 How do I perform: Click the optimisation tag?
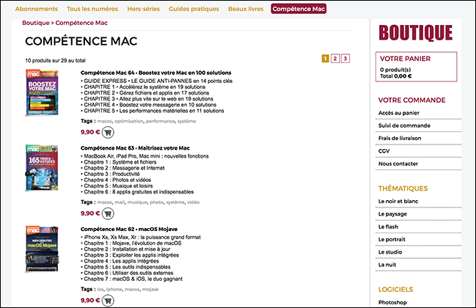[x=128, y=120]
